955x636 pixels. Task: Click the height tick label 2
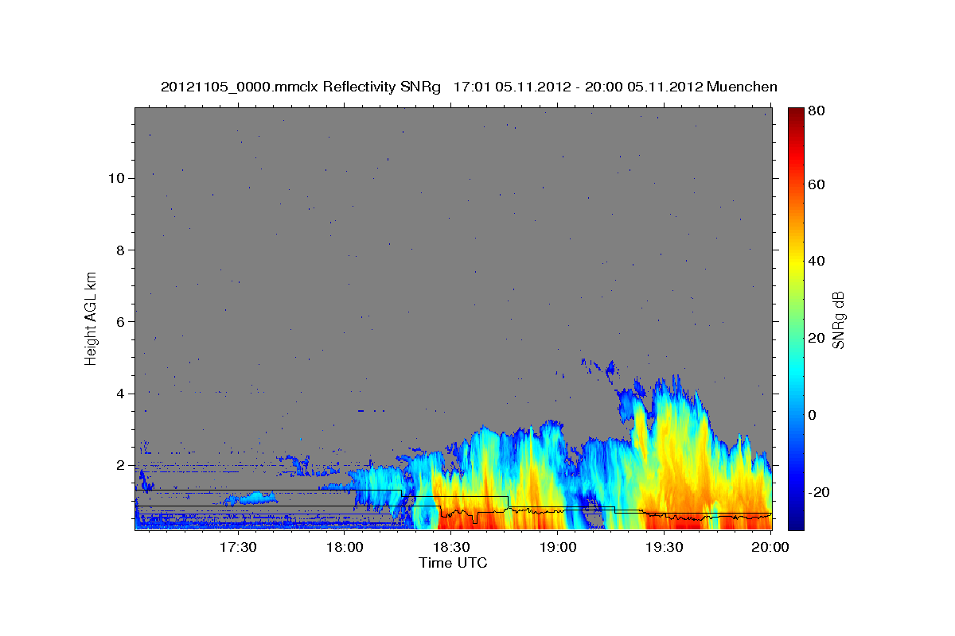(121, 465)
